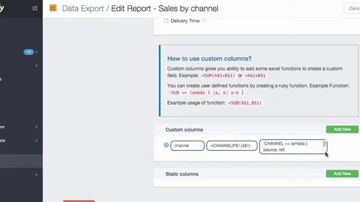Click the Cancel button at top right

point(352,8)
